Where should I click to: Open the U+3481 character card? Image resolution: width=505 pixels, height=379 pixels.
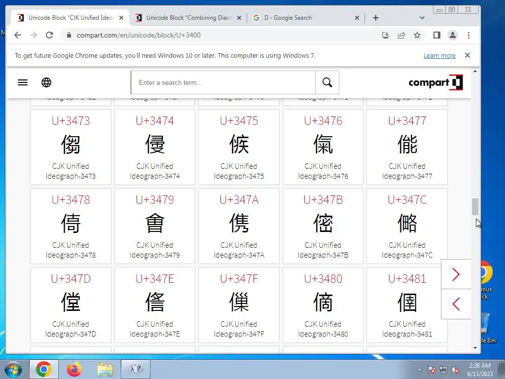click(407, 305)
